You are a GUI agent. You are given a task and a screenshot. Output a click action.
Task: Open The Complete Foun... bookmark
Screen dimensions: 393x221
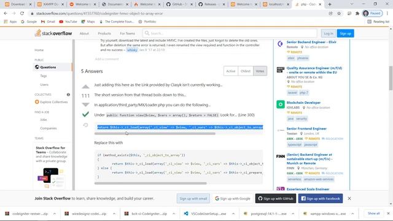(117, 21)
